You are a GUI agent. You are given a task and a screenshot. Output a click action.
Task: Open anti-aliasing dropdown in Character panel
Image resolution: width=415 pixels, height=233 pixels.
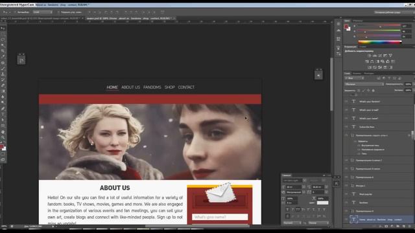click(x=318, y=223)
